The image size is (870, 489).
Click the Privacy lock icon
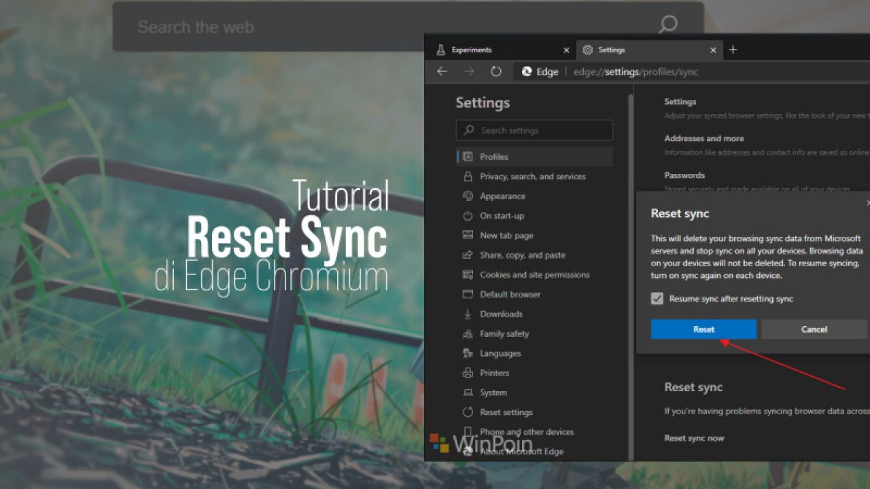(468, 177)
